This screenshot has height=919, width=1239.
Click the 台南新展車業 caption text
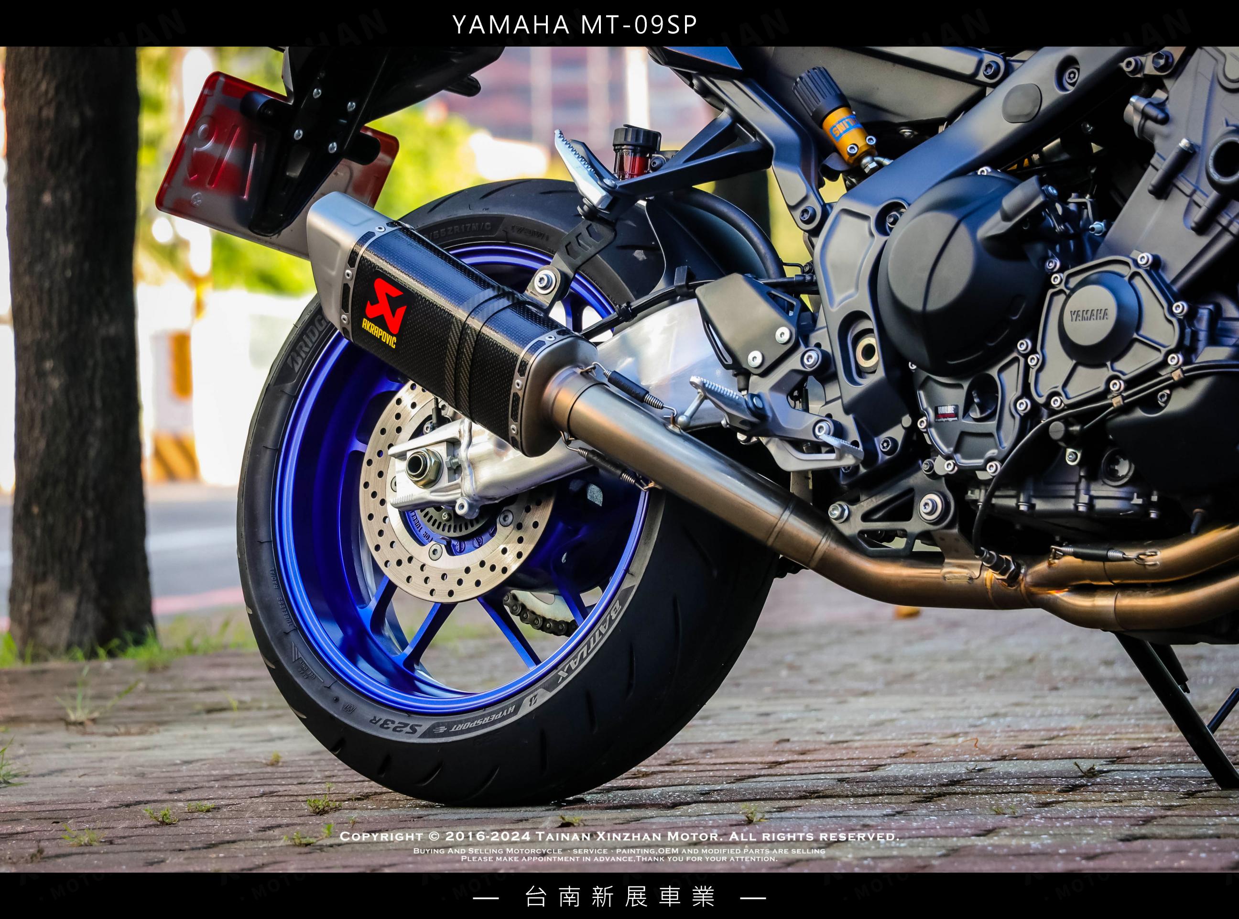tap(619, 897)
